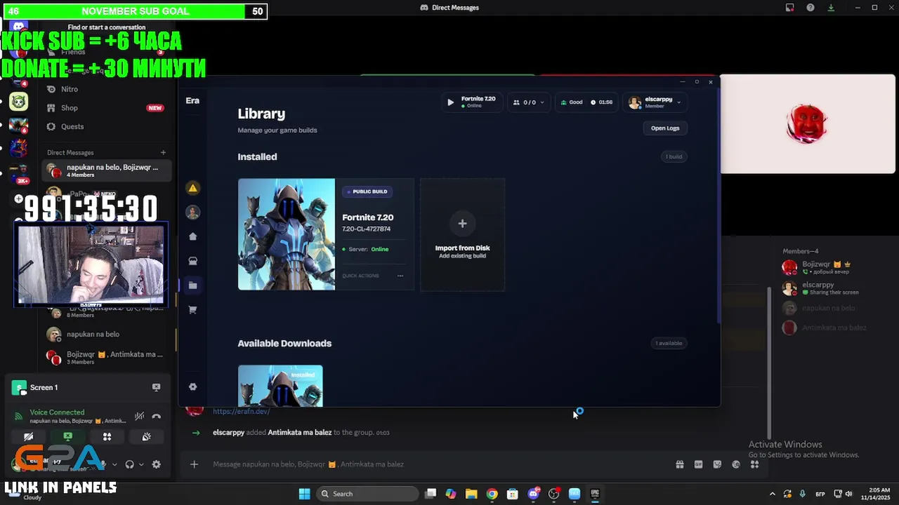
Task: Open the elscarppy profile dropdown in Era
Action: click(655, 102)
